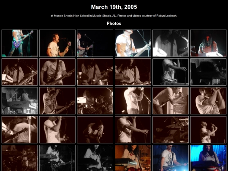The width and height of the screenshot is (228, 171).
Task: Open color photo of singer playing bass in profile
Action: coord(57,43)
